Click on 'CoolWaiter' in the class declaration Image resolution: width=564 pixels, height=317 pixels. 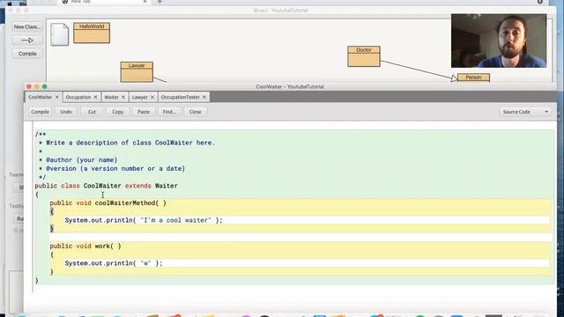coord(102,186)
